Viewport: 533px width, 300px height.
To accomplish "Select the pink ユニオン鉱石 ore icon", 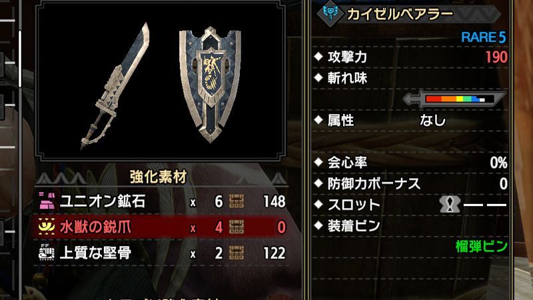I will coord(47,201).
